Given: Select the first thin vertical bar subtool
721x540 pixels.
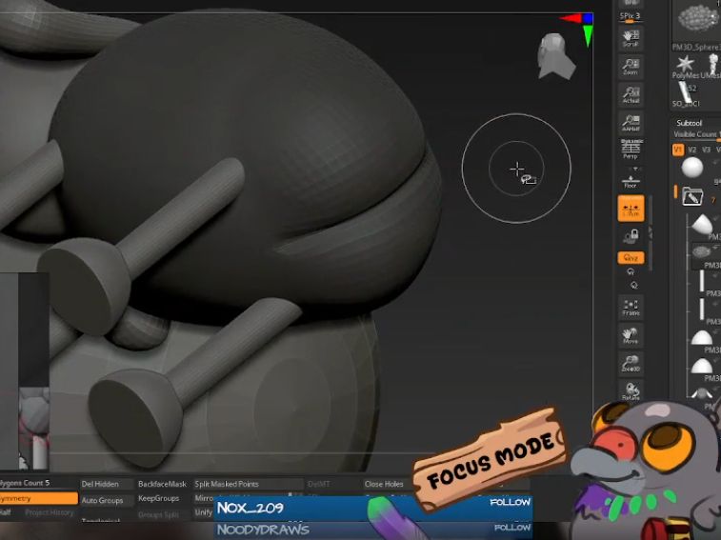Looking at the screenshot, I should point(702,281).
